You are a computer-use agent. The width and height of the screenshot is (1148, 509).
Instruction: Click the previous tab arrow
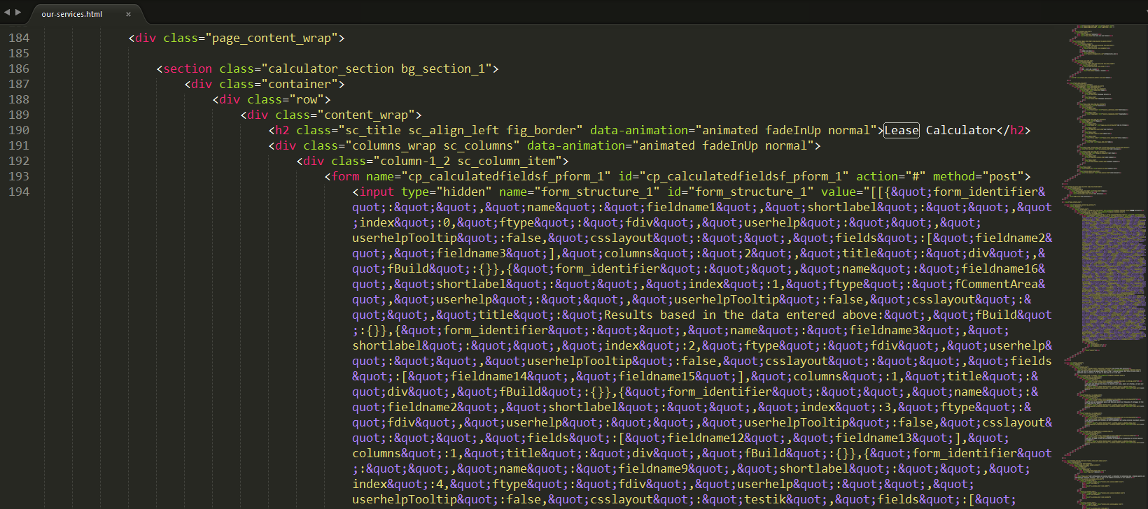click(7, 12)
